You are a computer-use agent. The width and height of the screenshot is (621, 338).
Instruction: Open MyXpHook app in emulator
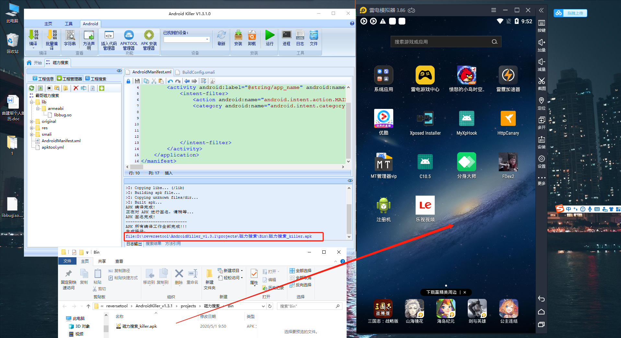click(467, 122)
